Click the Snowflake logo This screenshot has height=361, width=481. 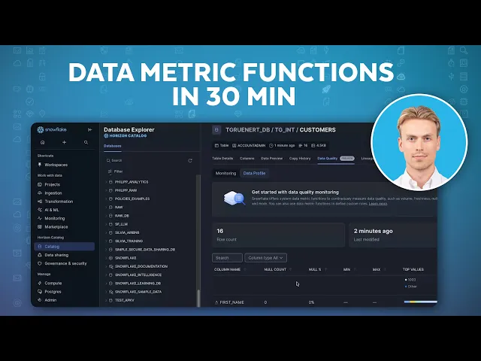[x=52, y=129]
